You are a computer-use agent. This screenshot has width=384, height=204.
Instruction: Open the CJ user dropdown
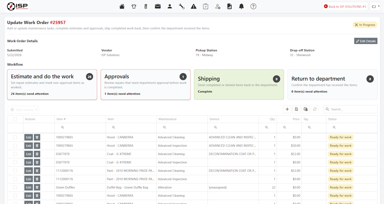pyautogui.click(x=375, y=7)
